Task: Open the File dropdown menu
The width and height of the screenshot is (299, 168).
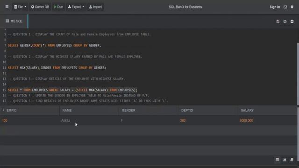Action: point(20,7)
